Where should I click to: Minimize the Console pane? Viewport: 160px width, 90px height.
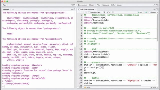(72, 9)
